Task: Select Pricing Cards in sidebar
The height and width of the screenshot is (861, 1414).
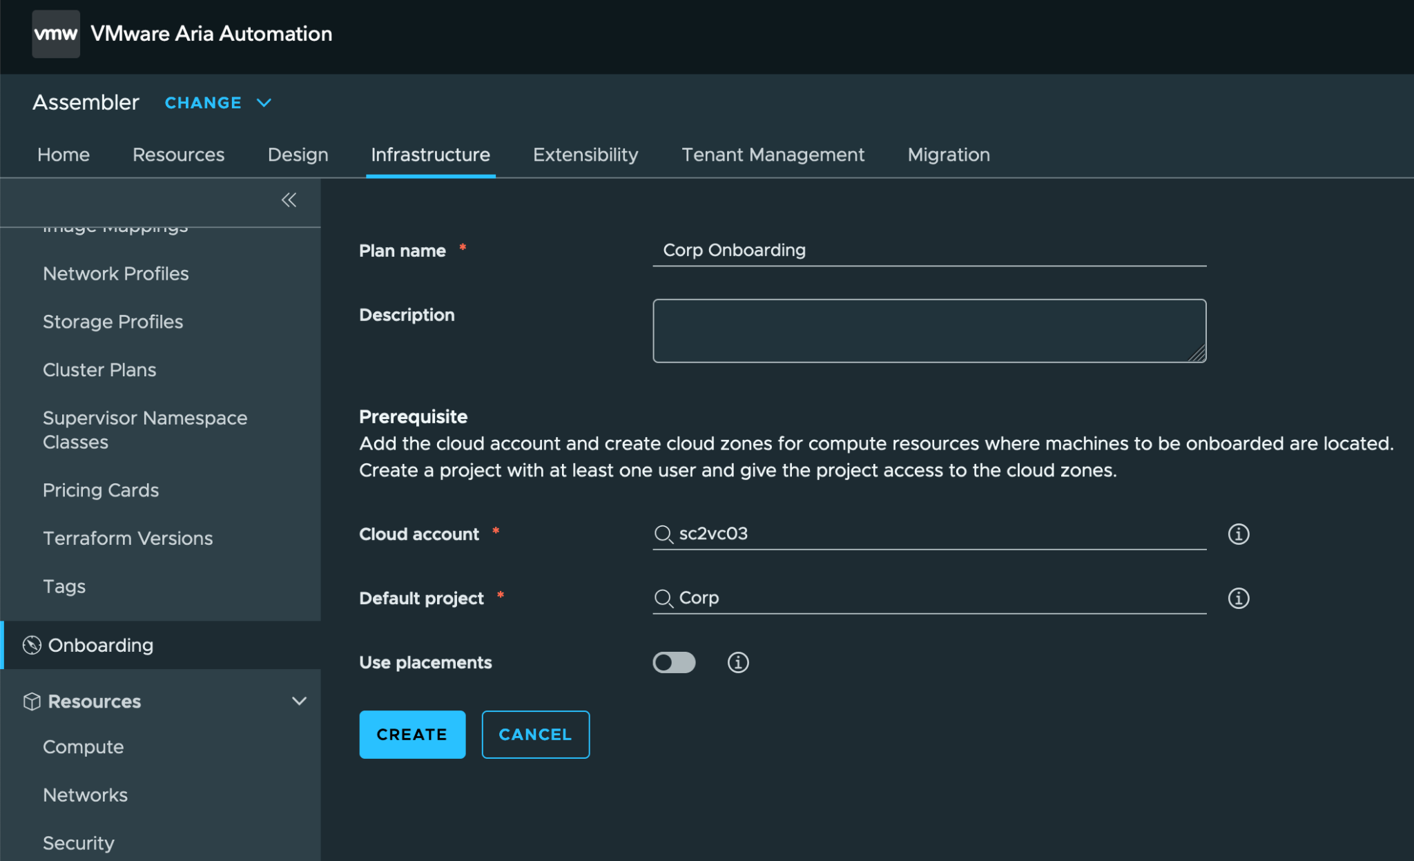Action: pos(101,490)
